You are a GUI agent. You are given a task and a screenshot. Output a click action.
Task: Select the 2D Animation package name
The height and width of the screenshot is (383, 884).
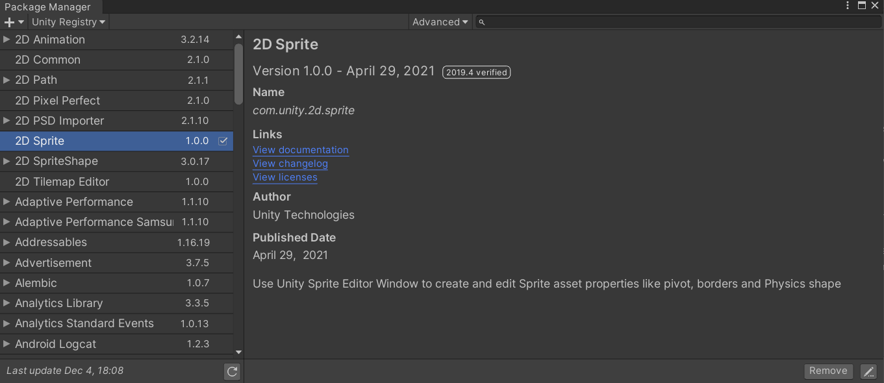50,40
